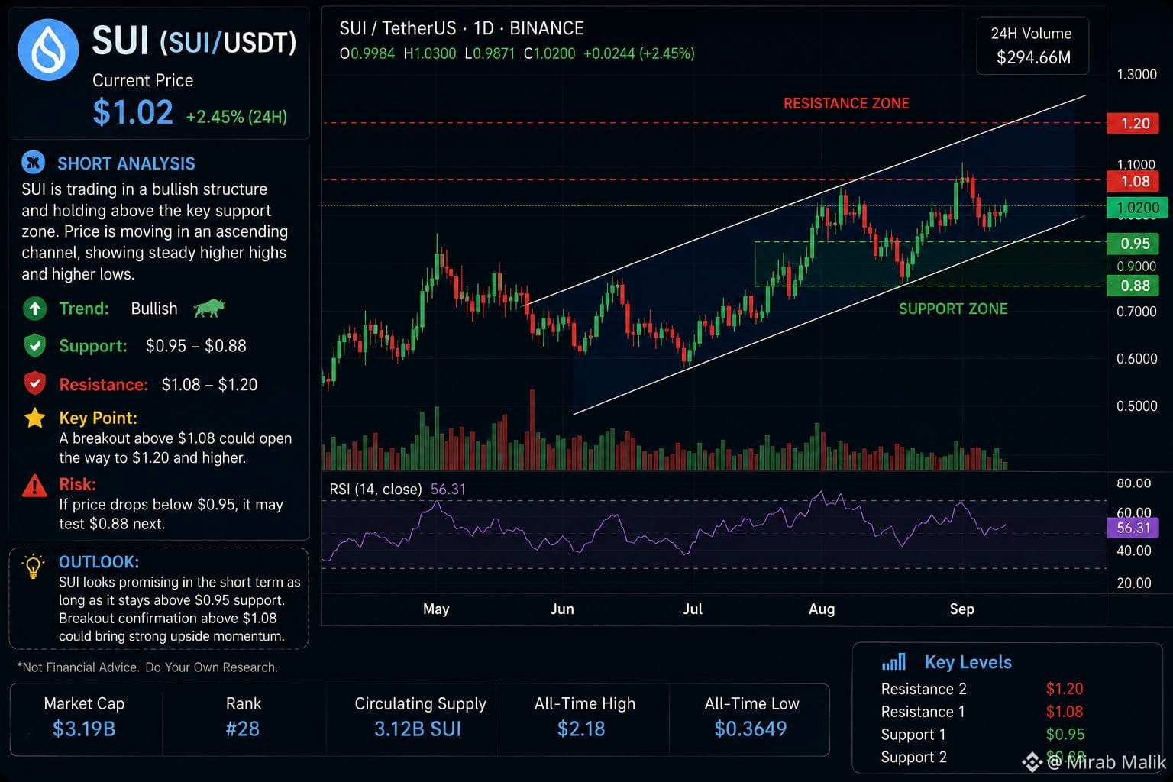Click the '20.00' RSI axis value
Viewport: 1173px width, 782px height.
coord(1133,583)
